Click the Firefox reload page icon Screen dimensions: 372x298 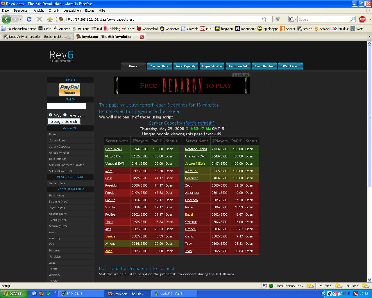pos(29,19)
